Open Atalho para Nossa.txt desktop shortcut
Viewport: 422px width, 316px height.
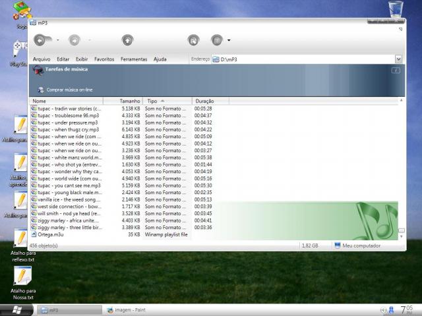[23, 283]
